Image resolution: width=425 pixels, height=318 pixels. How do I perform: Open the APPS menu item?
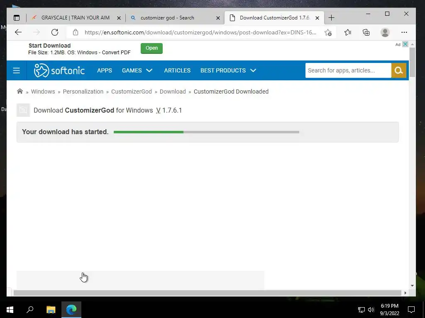105,70
